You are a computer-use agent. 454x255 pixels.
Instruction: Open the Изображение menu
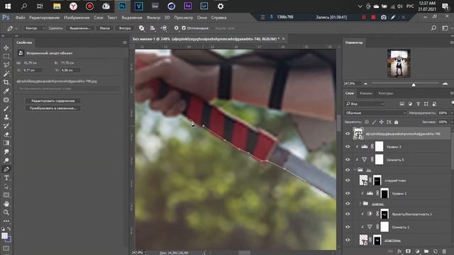click(77, 17)
